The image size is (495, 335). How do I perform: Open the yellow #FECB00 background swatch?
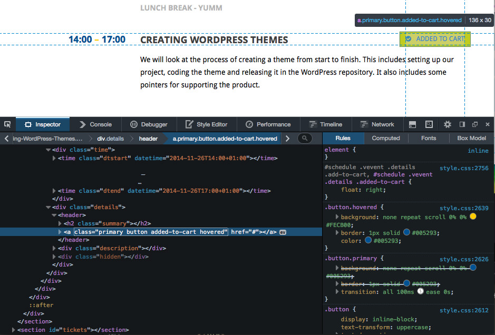(x=473, y=216)
